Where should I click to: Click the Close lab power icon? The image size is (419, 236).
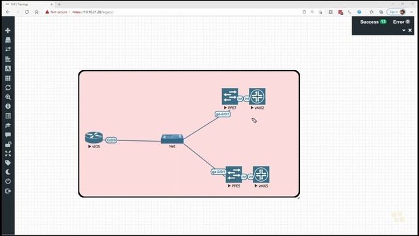(8, 182)
